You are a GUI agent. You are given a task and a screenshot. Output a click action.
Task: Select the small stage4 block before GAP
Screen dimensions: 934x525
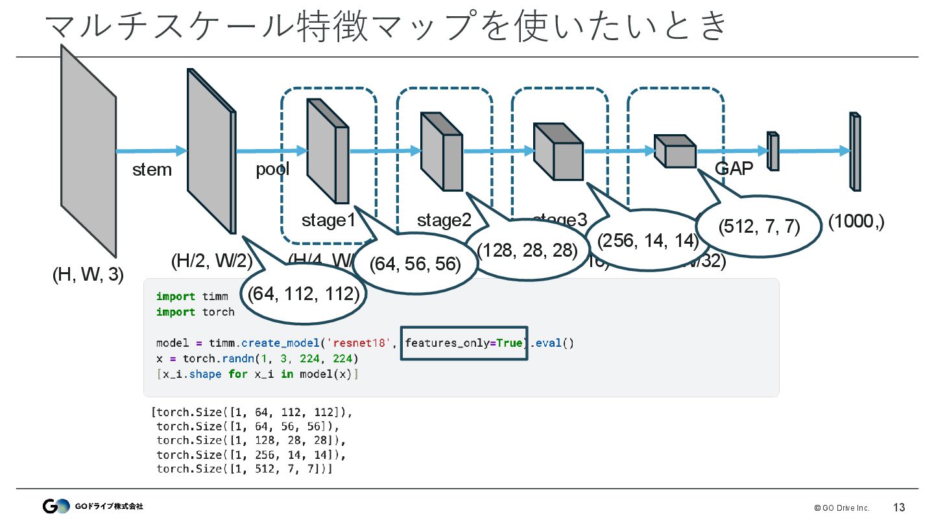[675, 152]
